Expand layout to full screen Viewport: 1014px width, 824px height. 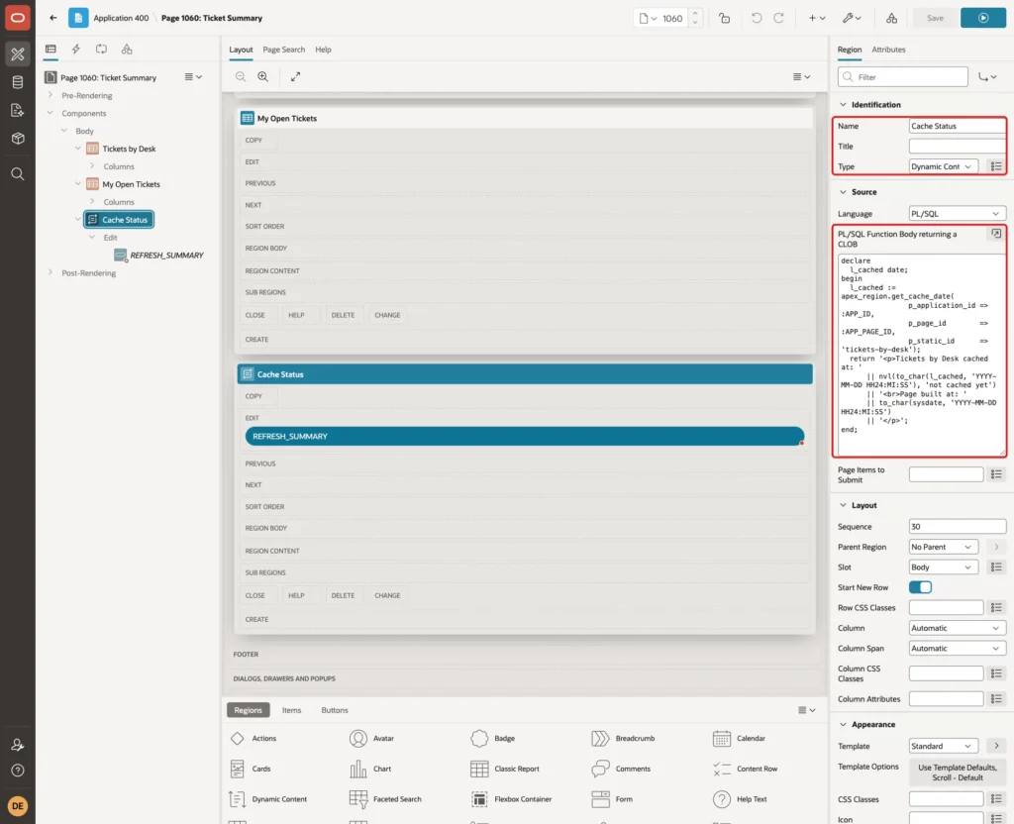tap(295, 76)
